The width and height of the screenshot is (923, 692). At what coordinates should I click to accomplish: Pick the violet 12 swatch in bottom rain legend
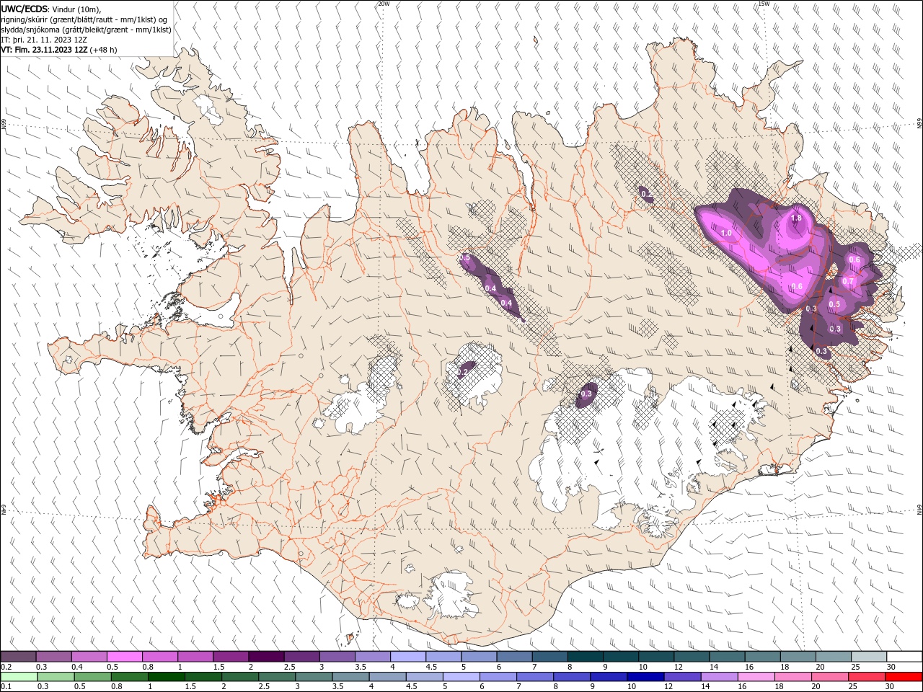pyautogui.click(x=681, y=677)
